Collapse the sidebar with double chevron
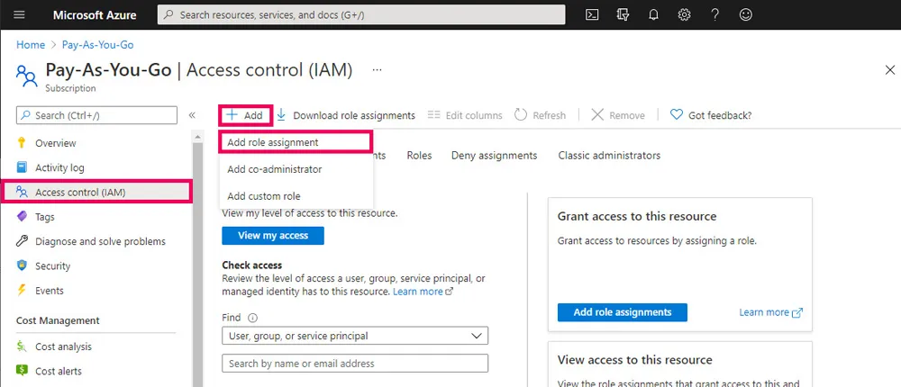Screen dimensions: 901x387 pos(192,115)
